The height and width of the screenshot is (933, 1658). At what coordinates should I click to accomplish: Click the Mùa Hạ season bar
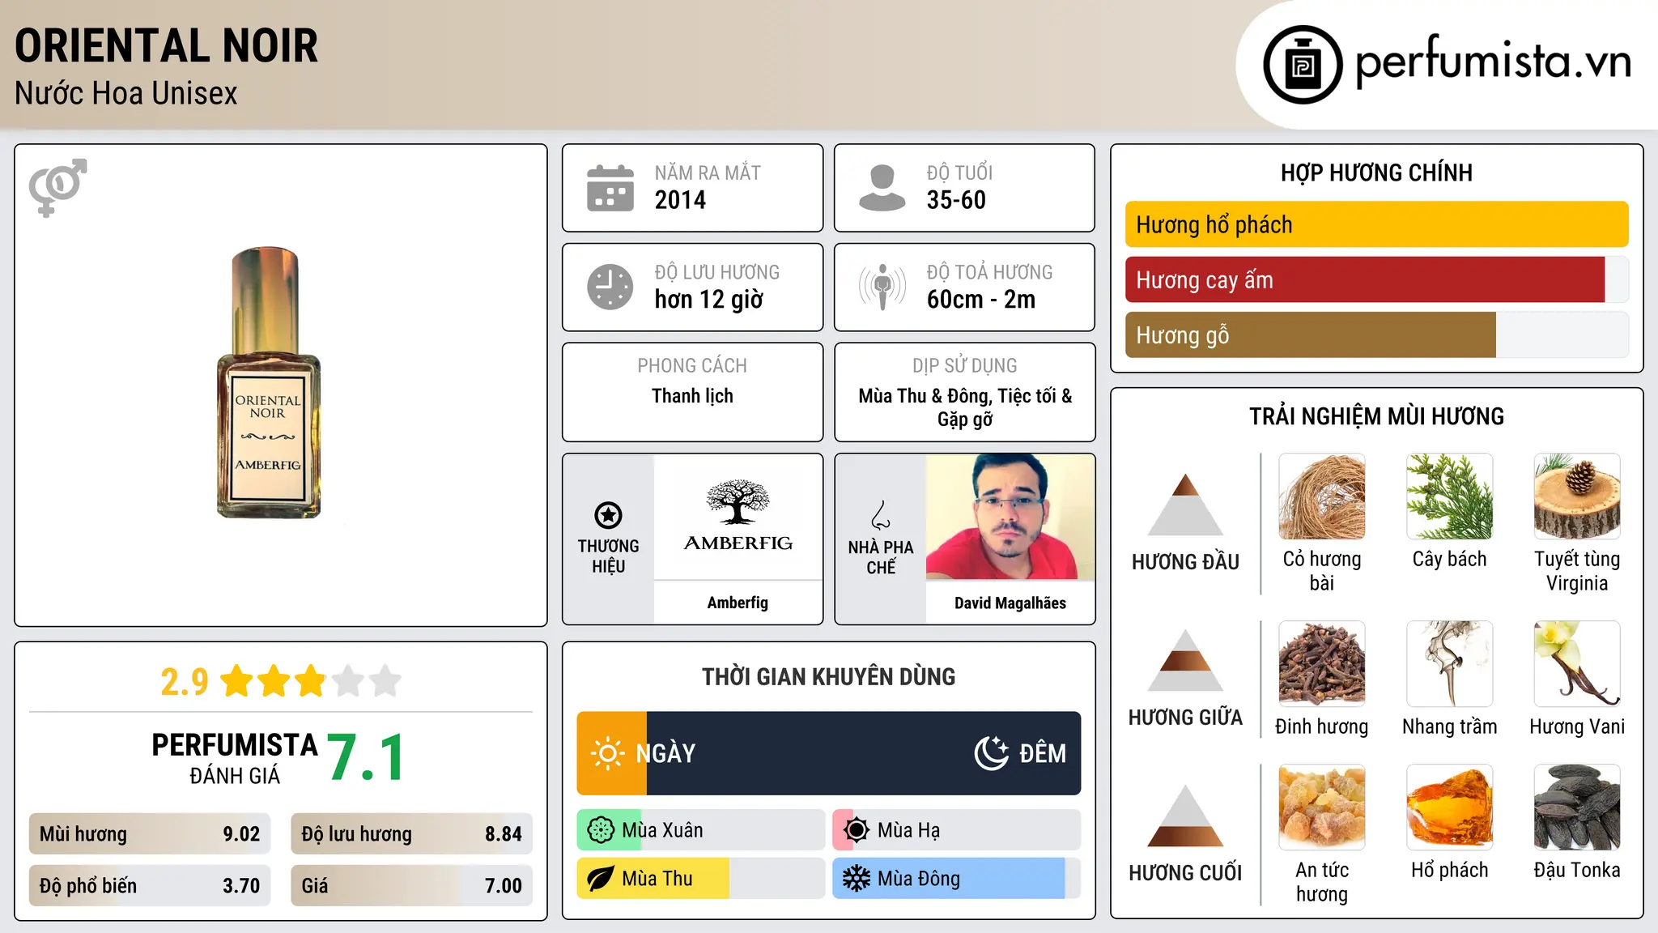coord(957,830)
